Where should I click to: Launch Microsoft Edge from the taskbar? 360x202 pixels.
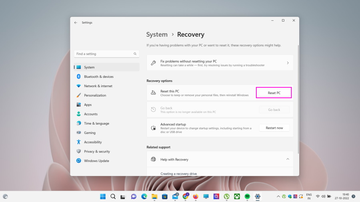click(x=144, y=196)
